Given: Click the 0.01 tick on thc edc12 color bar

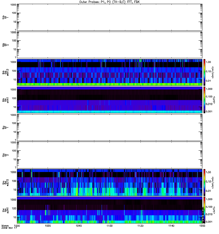Looking at the screenshot, I should tap(208, 191).
